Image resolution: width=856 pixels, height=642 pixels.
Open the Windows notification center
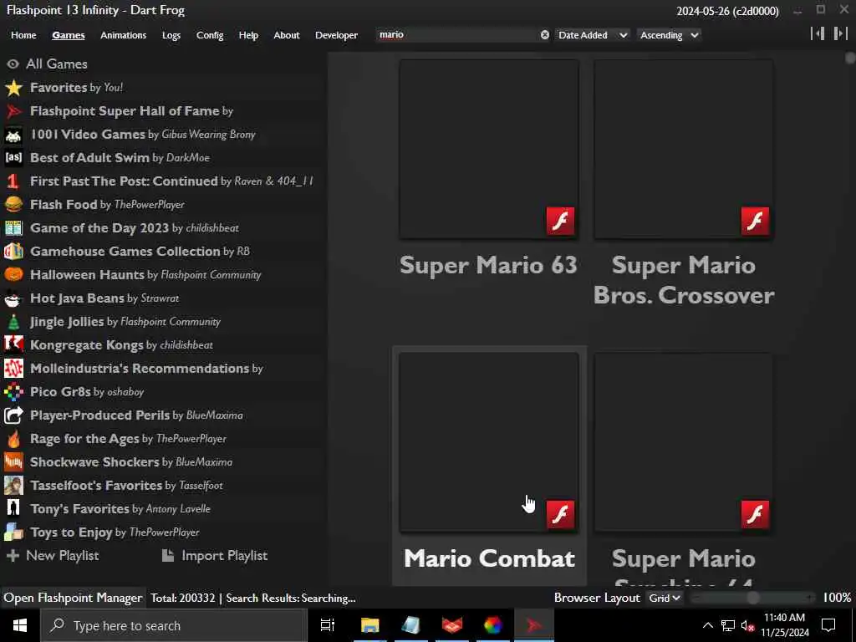click(x=828, y=625)
